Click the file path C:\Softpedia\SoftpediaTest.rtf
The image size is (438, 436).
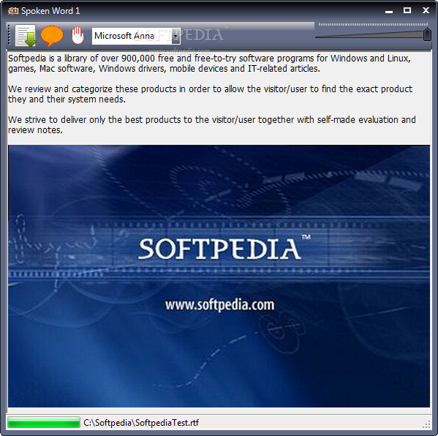[141, 423]
